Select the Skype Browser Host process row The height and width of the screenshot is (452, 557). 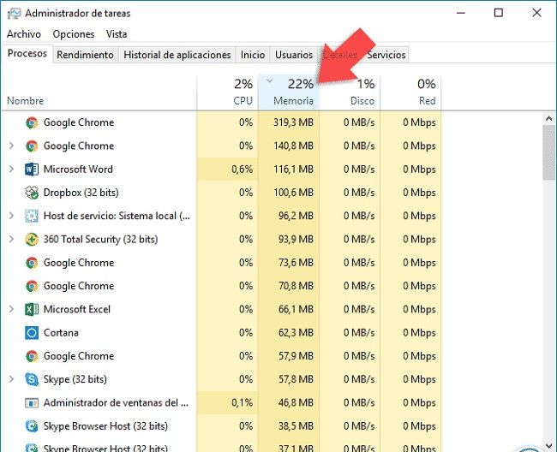point(221,426)
